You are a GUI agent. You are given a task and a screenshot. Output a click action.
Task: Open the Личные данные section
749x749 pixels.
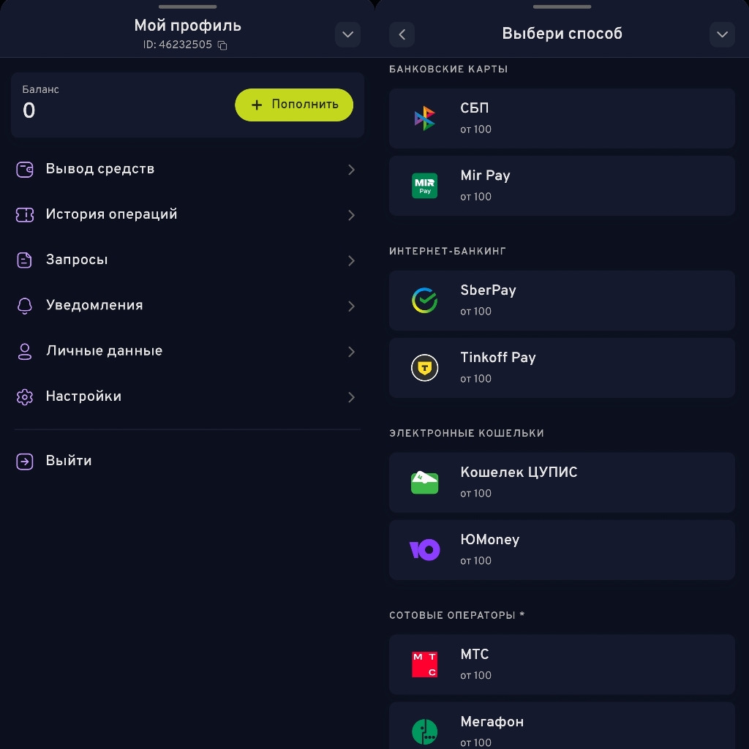(104, 351)
